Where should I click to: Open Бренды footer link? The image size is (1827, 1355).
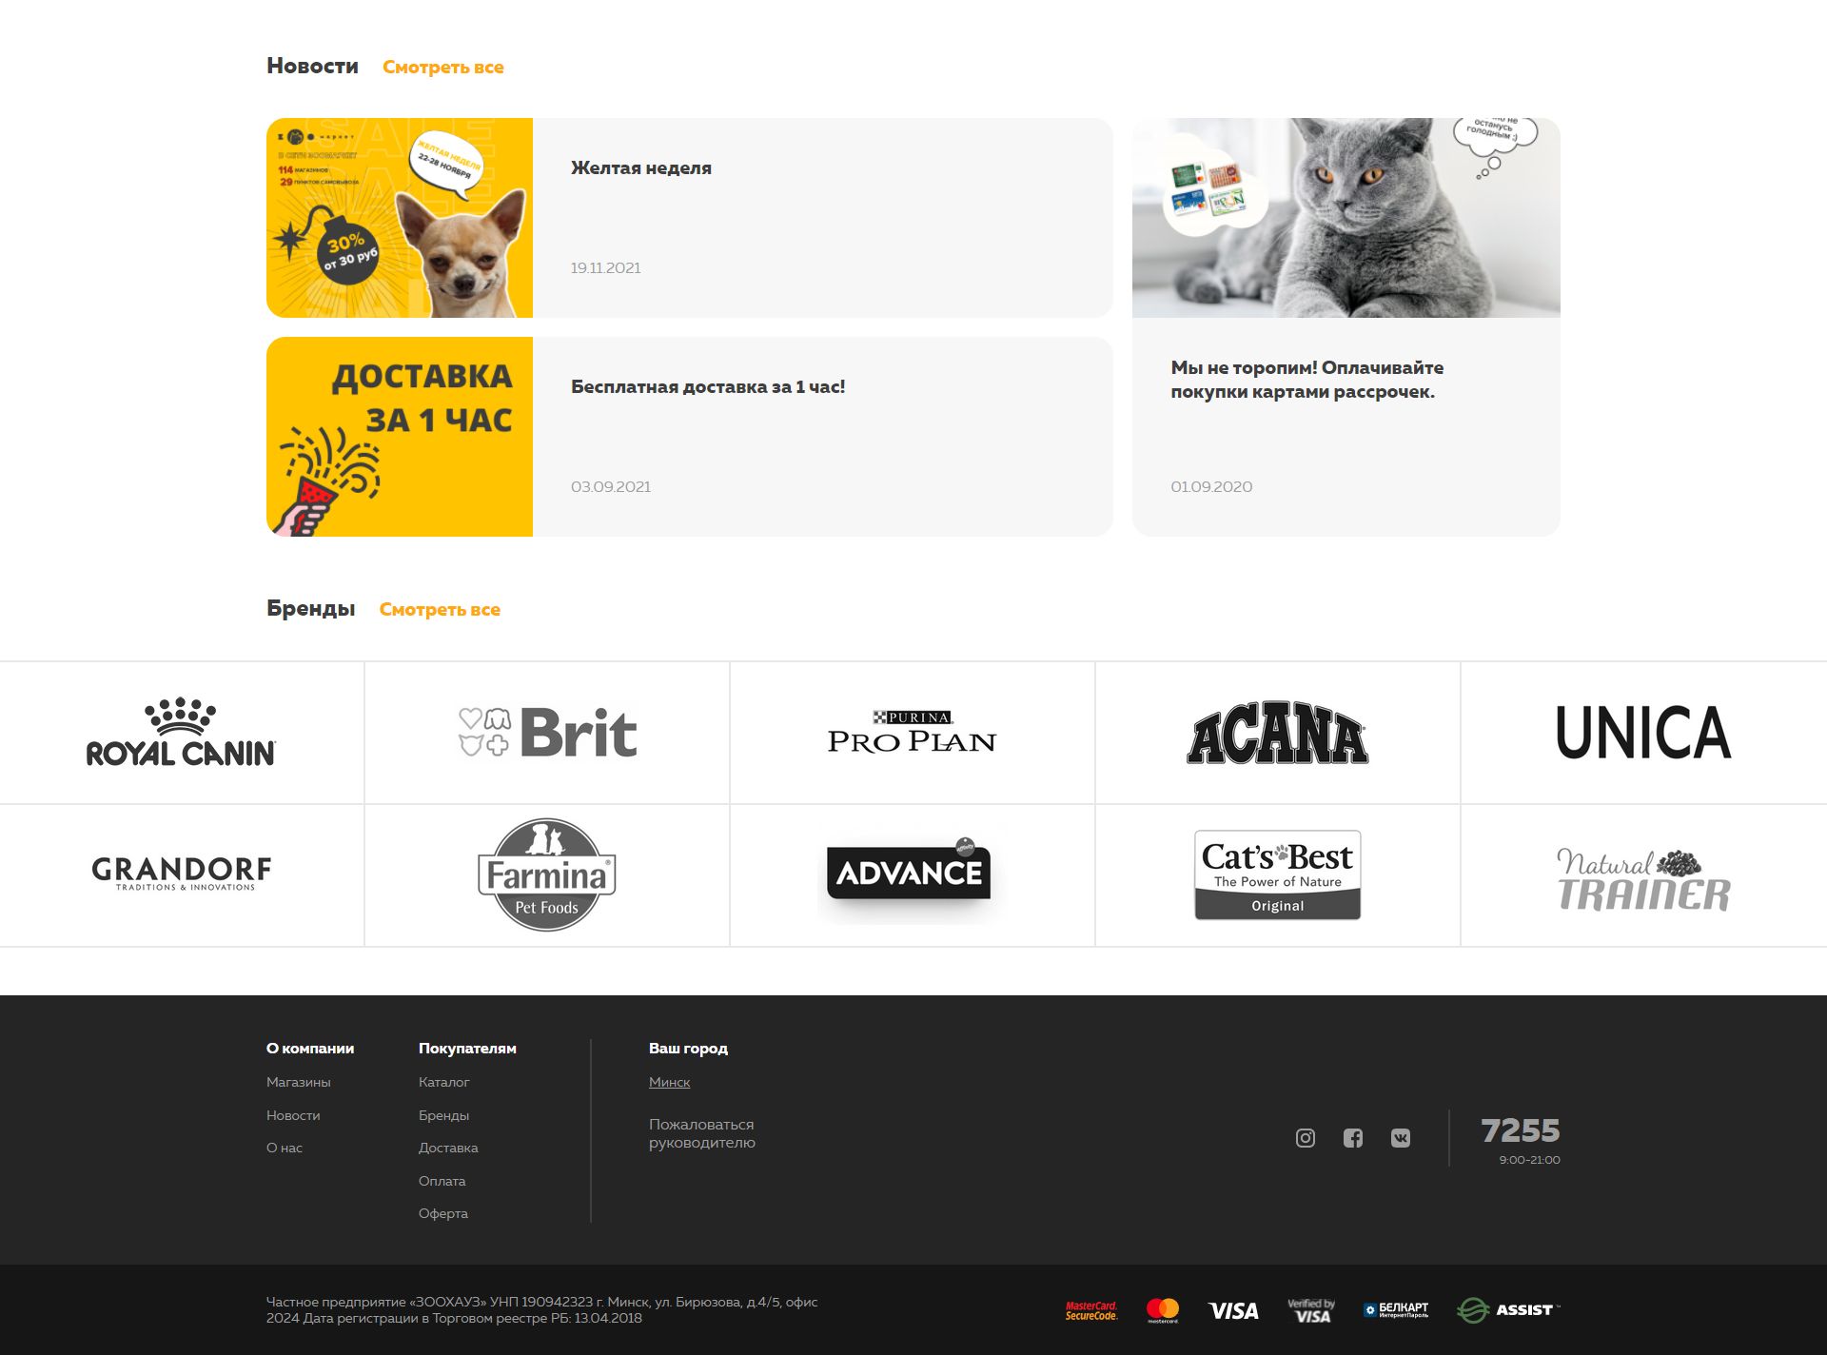443,1115
